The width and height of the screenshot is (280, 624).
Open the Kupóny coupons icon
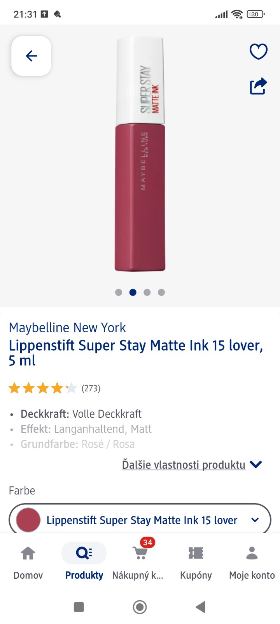coord(196,554)
